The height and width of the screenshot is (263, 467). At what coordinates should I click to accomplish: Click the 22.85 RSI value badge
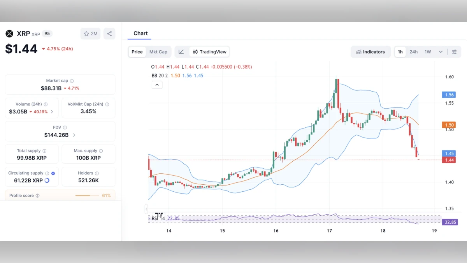(449, 222)
